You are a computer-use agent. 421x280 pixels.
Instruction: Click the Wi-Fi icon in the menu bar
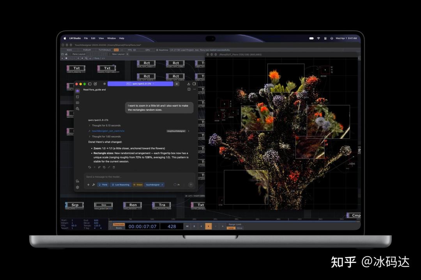pyautogui.click(x=318, y=38)
